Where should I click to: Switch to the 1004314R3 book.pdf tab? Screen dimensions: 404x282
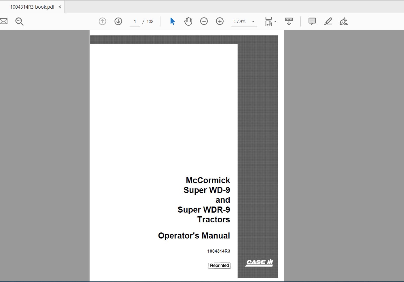[x=32, y=7]
